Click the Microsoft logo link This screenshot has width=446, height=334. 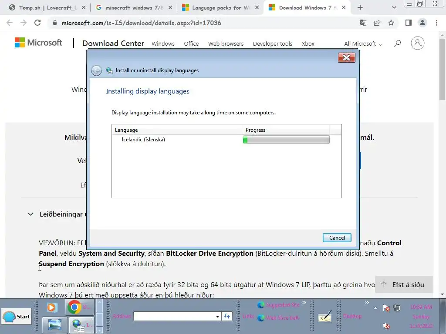coord(38,43)
